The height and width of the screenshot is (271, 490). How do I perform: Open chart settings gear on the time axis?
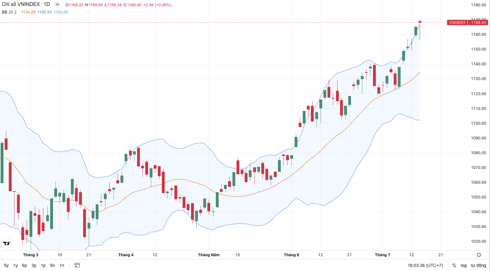[479, 255]
